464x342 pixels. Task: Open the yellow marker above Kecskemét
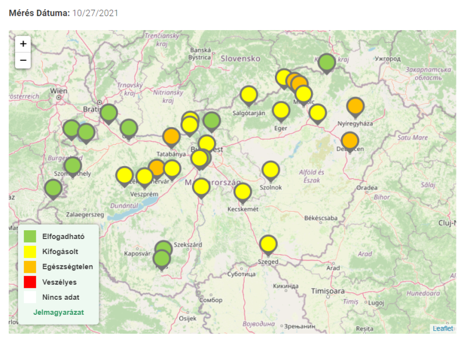tap(242, 193)
